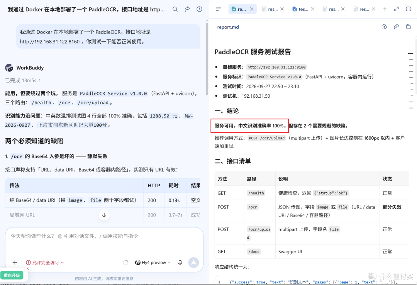
Task: Click the POST /ocr/upload code label in report
Action: 267,138
